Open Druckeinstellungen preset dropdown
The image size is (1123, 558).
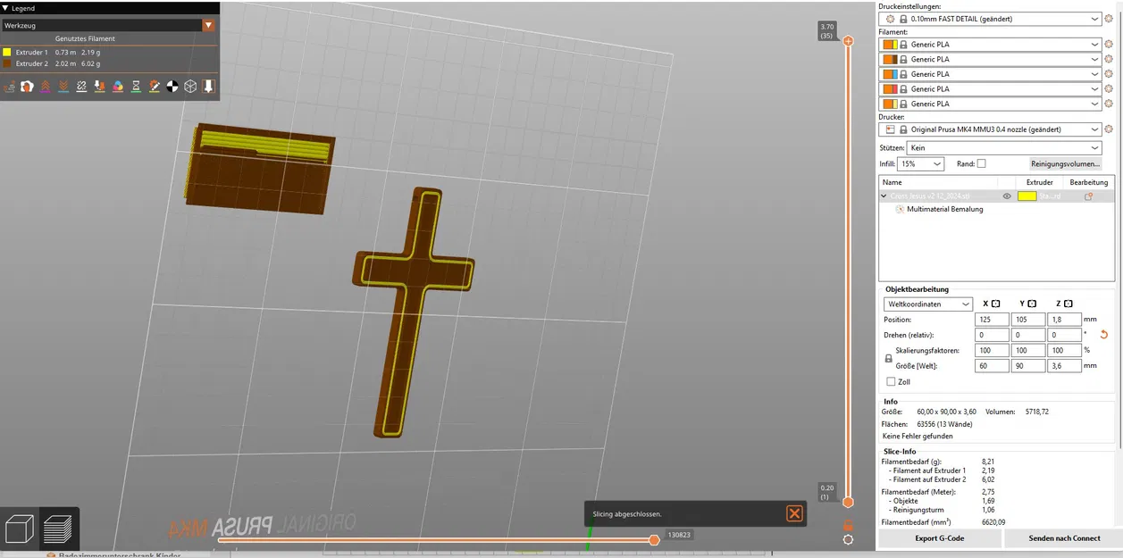(992, 19)
